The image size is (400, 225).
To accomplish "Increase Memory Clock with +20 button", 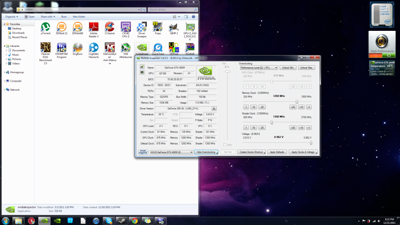I will coord(293,107).
